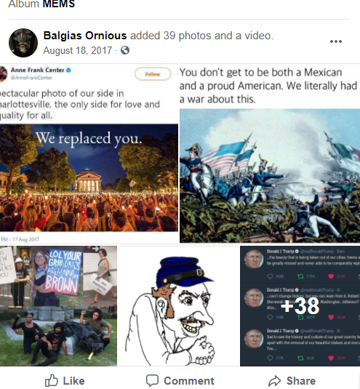Open the +38 more photos thumbnail
Image resolution: width=360 pixels, height=389 pixels.
coord(300,306)
